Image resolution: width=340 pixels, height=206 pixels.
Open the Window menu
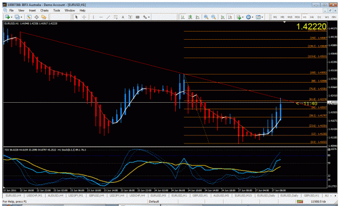(70, 10)
